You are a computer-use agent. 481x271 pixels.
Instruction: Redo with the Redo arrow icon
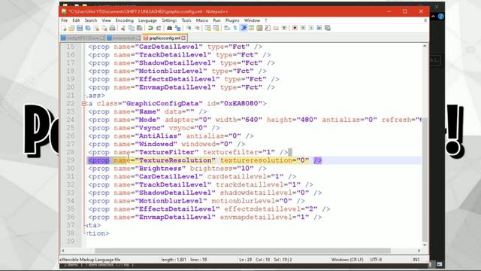click(159, 28)
